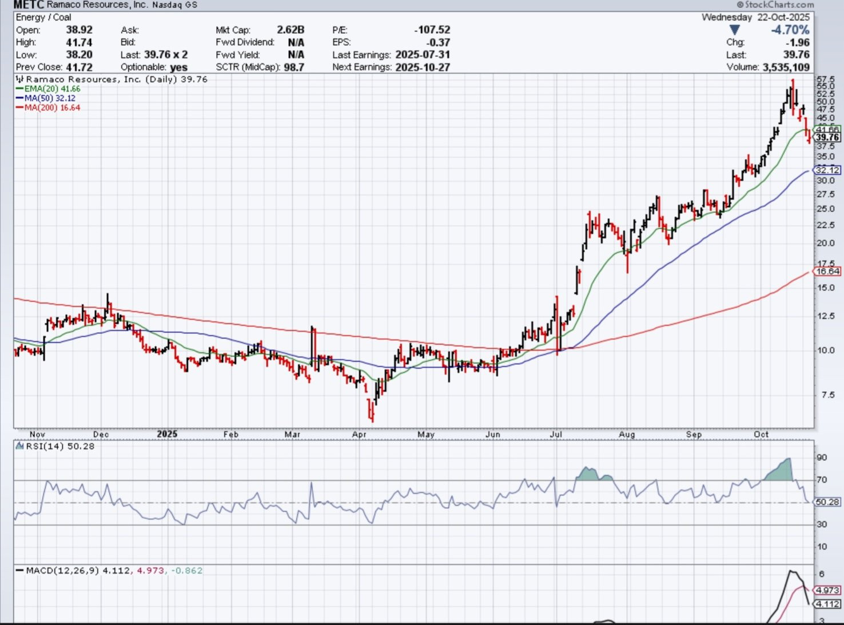Click the Next Earnings date 2025-10-27
Image resolution: width=844 pixels, height=625 pixels.
(x=422, y=67)
